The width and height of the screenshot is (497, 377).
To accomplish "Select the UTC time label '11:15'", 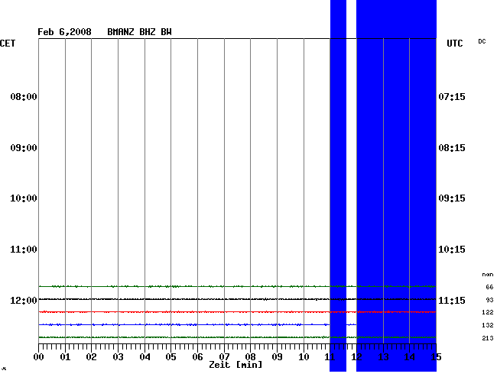I will click(x=452, y=300).
